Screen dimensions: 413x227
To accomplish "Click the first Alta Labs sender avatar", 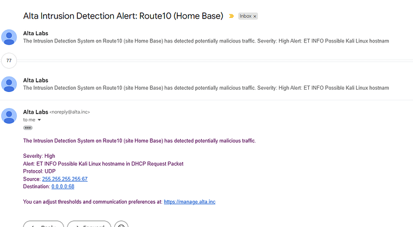I will [x=9, y=37].
